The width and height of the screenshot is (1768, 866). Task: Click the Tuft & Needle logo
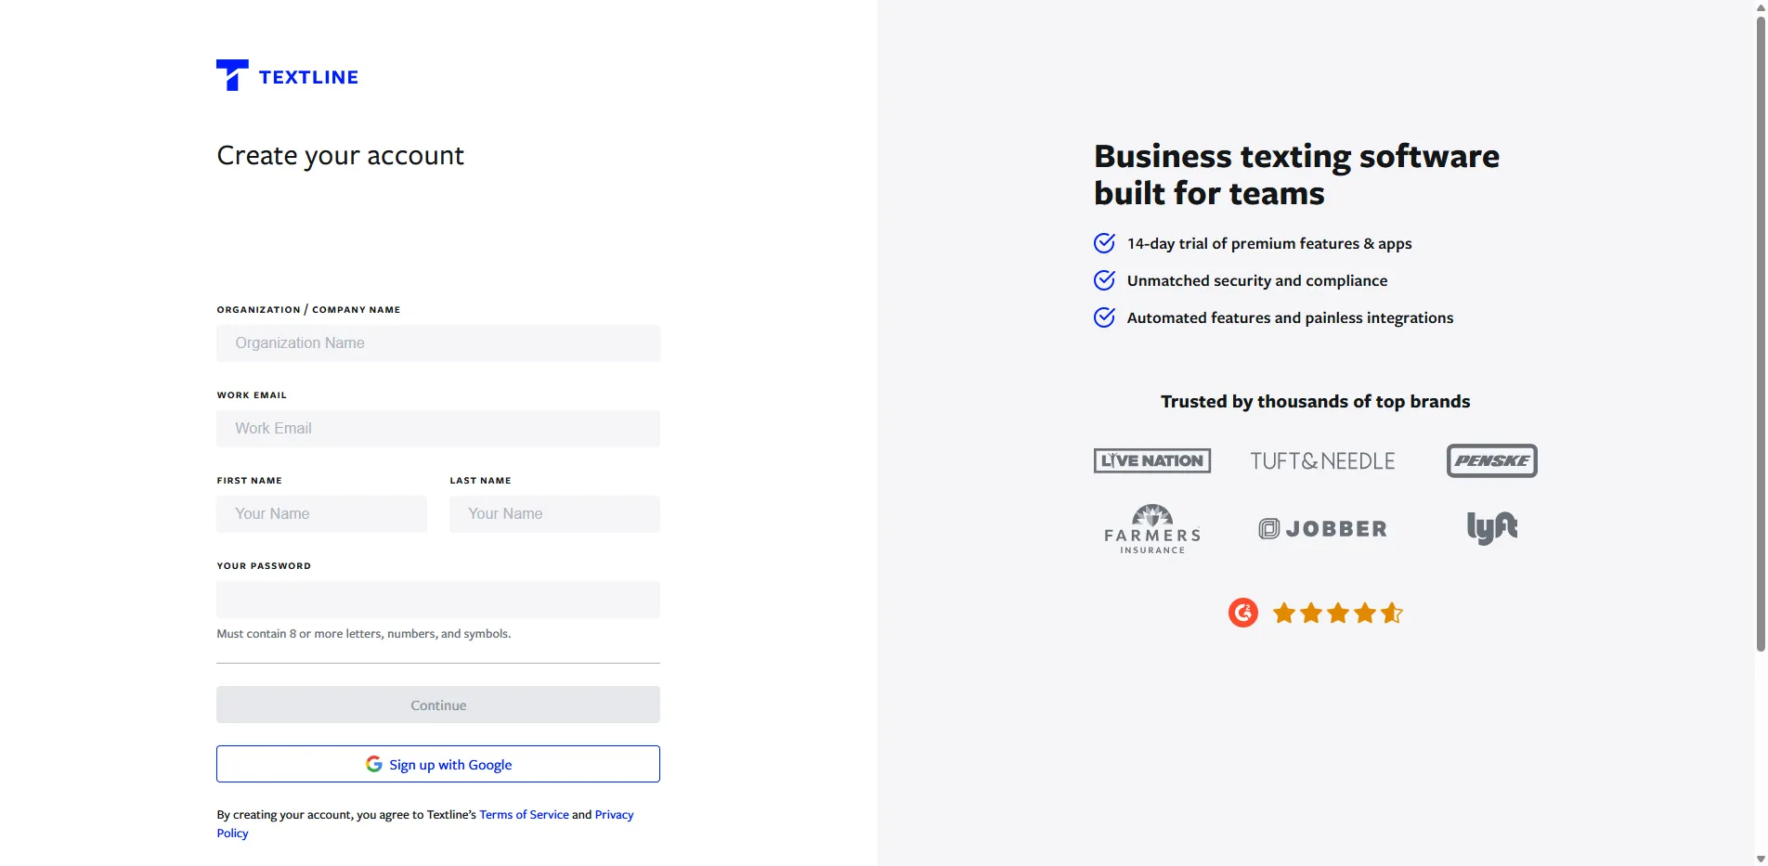(1322, 461)
